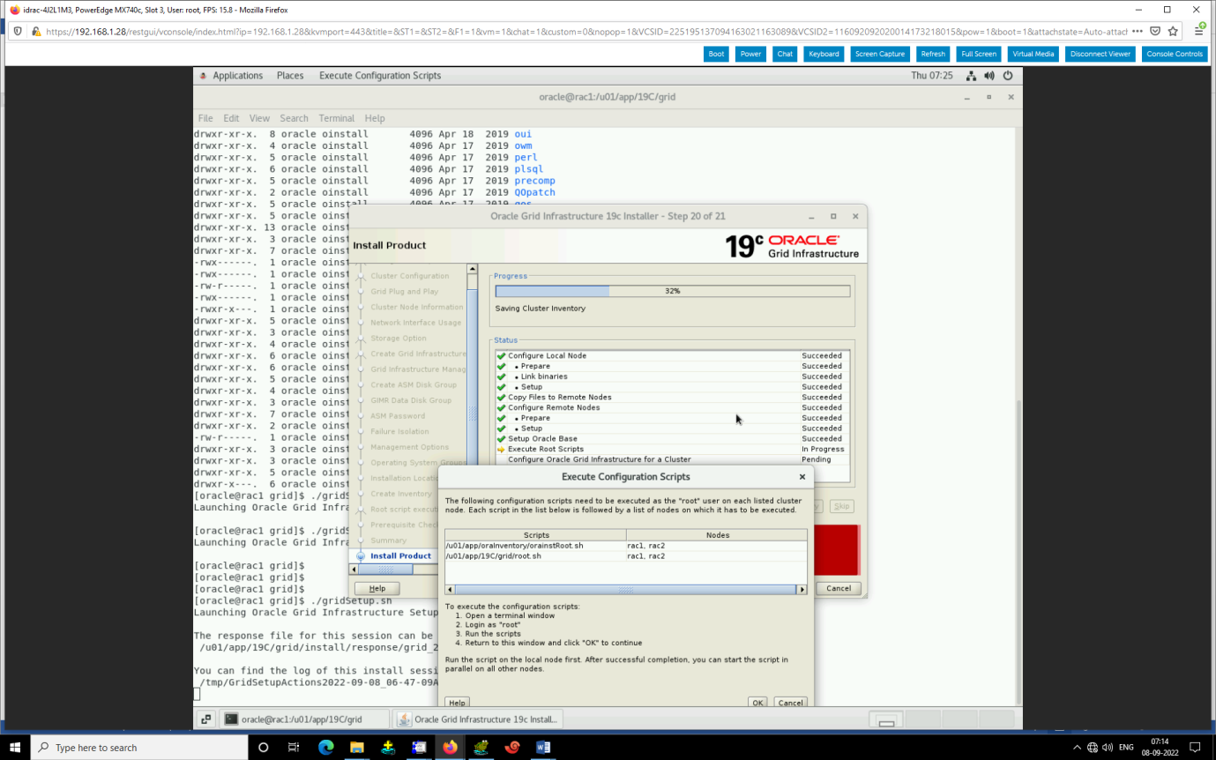Click the GNOME volume speaker icon

click(989, 76)
